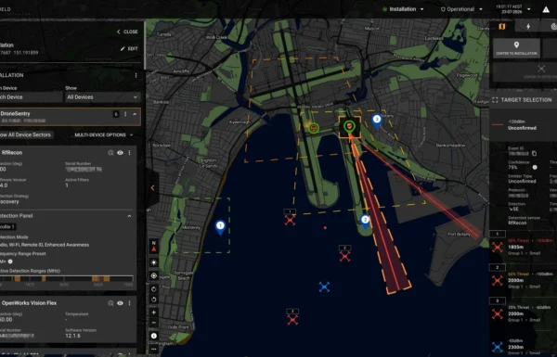This screenshot has height=357, width=557.
Task: Click the Active Detection Ranges frequency bar
Action: coord(67,278)
